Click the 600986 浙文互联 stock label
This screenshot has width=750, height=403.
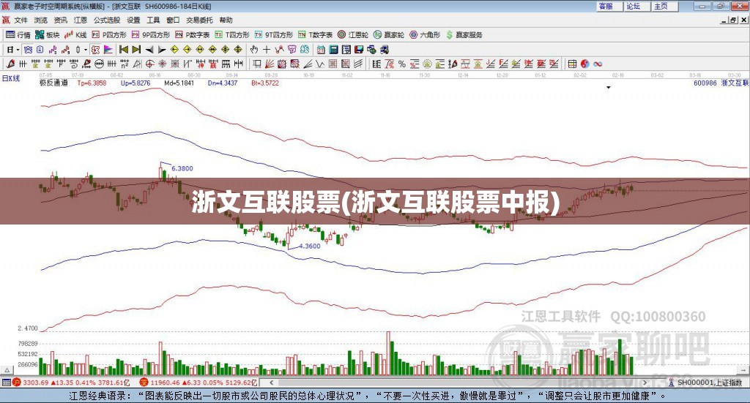tap(721, 83)
